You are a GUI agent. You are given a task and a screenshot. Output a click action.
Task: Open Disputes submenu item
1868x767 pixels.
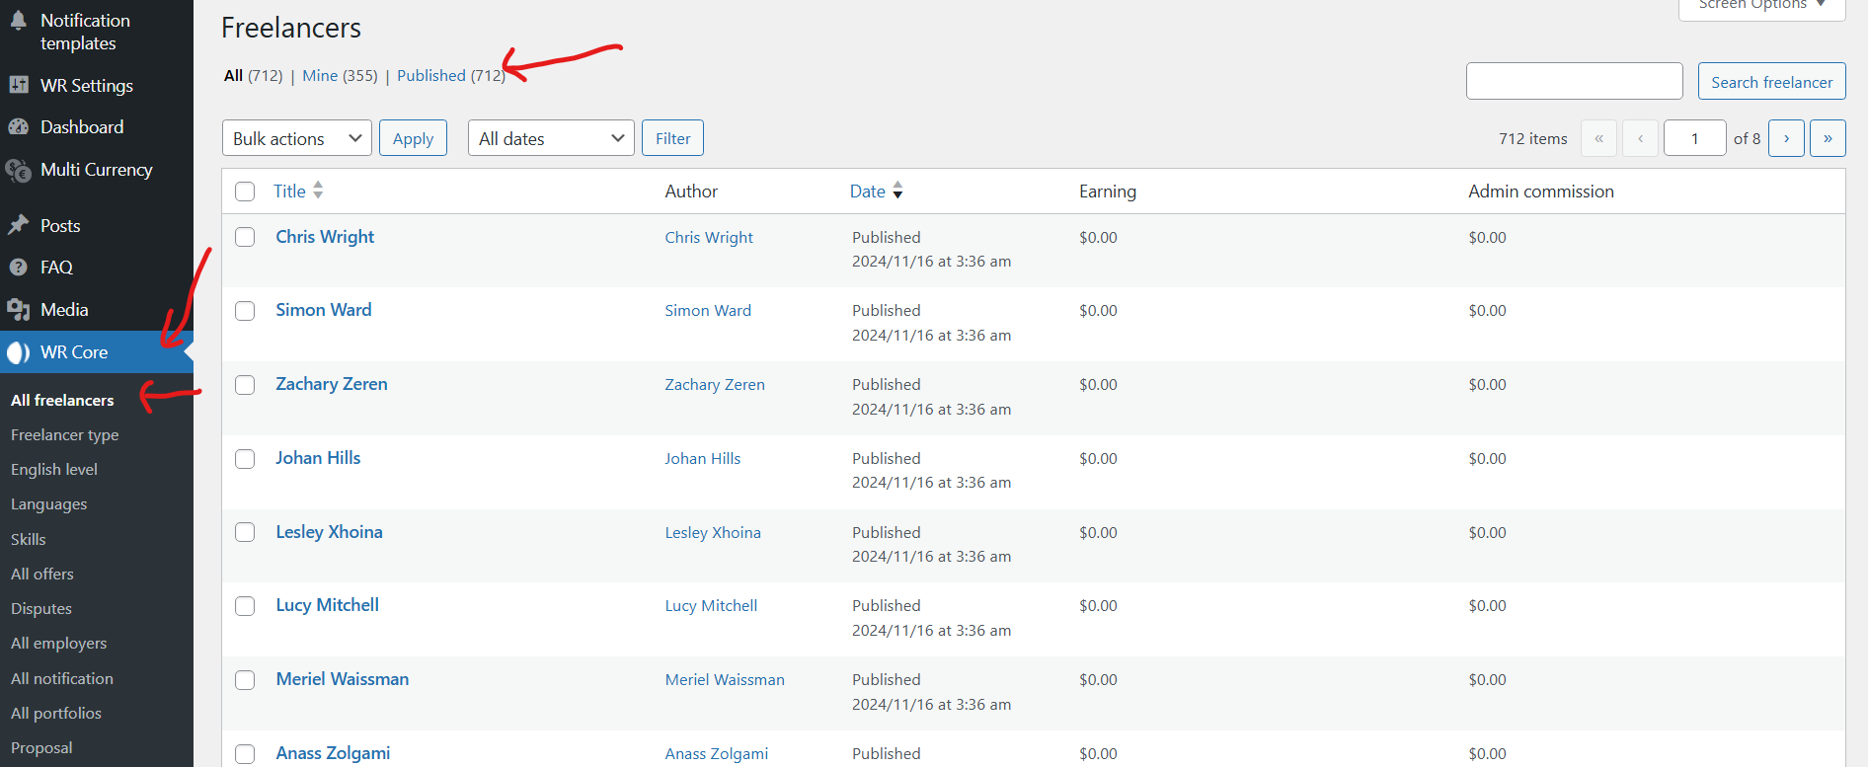(x=41, y=608)
